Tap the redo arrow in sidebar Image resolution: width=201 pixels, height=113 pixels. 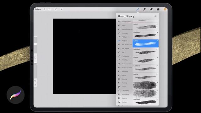tap(35, 85)
